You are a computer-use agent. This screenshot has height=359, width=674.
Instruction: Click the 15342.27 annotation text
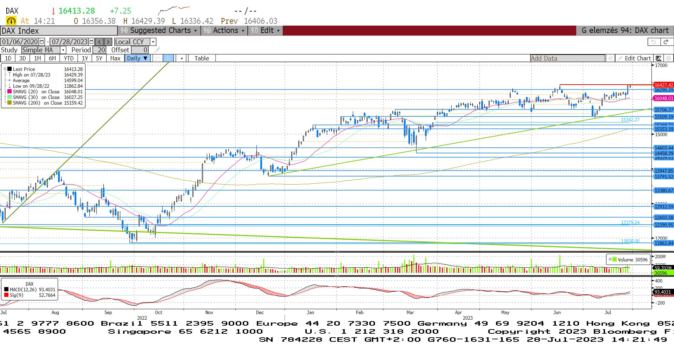[630, 120]
